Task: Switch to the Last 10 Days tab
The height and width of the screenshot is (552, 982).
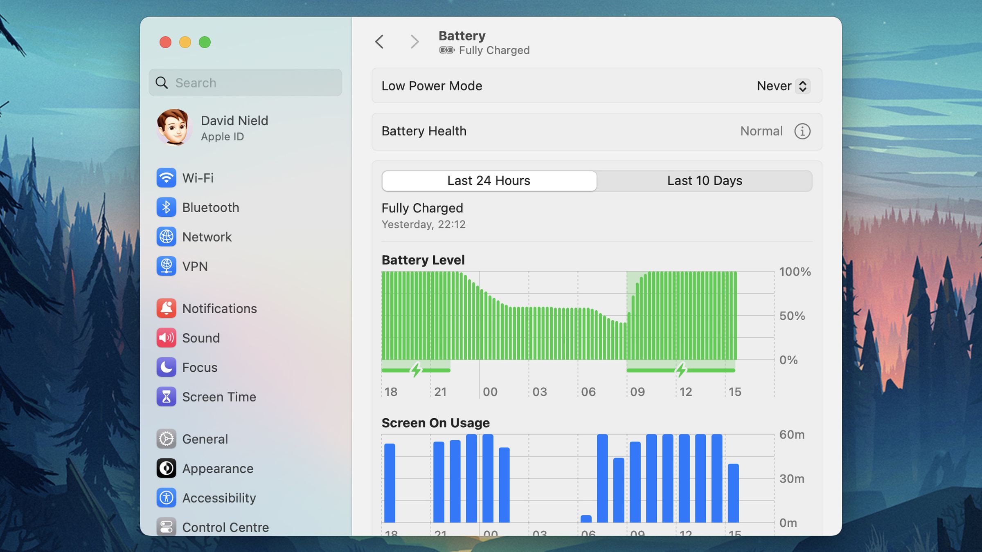Action: point(705,180)
